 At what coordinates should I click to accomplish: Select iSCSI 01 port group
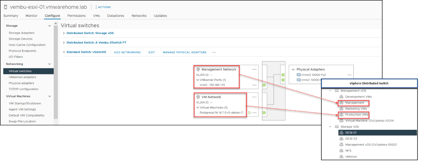pos(377,132)
